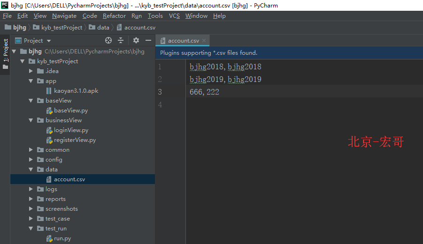Click kyb_testProject in breadcrumb bar
423x244 pixels.
pyautogui.click(x=62, y=28)
